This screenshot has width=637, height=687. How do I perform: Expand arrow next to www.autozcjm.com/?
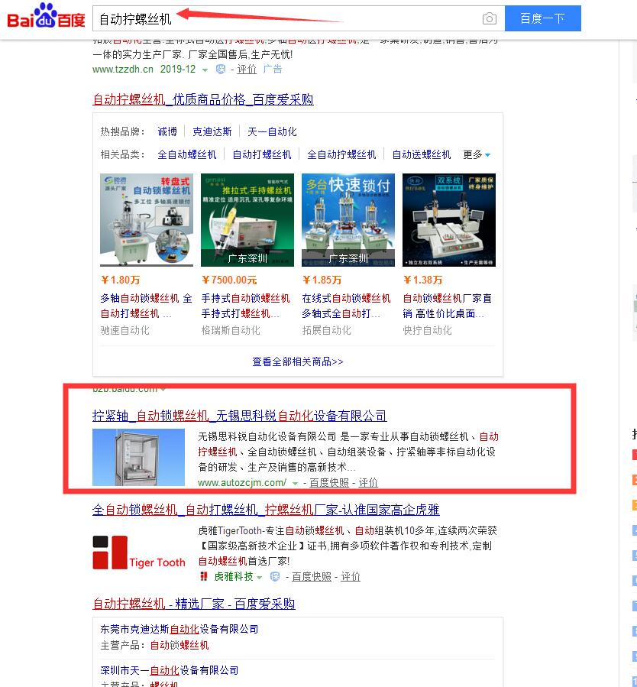(x=295, y=483)
